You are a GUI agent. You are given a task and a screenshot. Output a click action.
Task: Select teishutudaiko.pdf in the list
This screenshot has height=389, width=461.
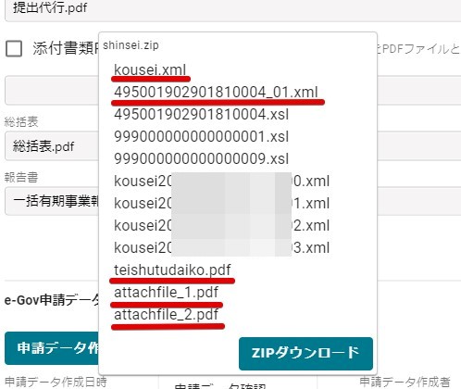pos(172,270)
